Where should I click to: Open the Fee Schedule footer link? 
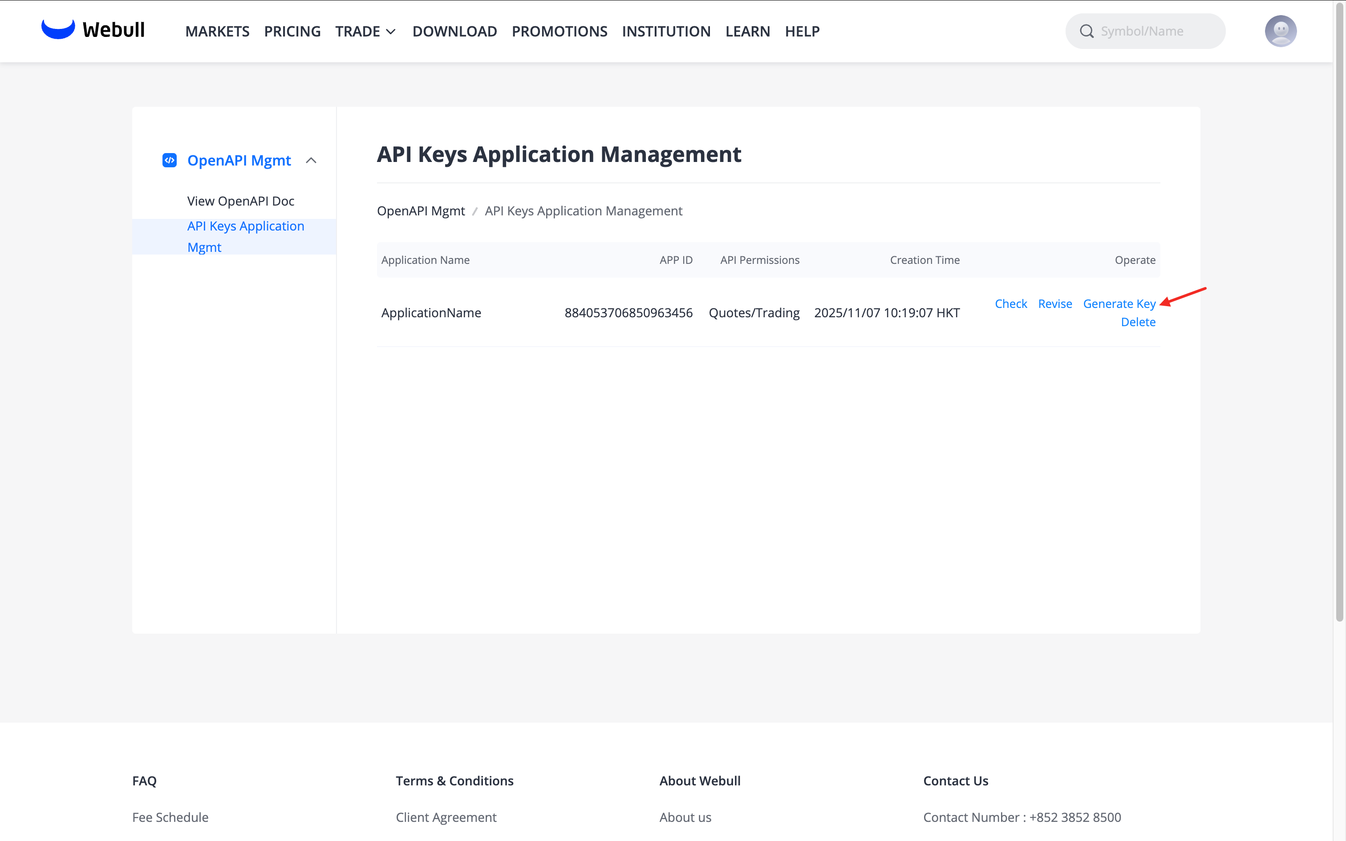170,817
